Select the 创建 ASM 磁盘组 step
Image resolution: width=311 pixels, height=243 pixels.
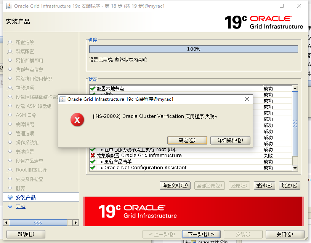(x=34, y=106)
